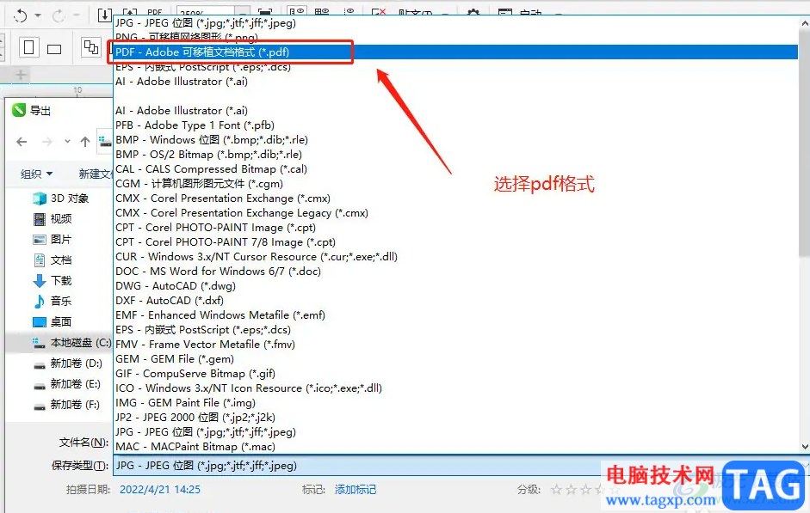This screenshot has width=810, height=513.
Task: Select 新加卷 (D:) drive
Action: [x=68, y=363]
